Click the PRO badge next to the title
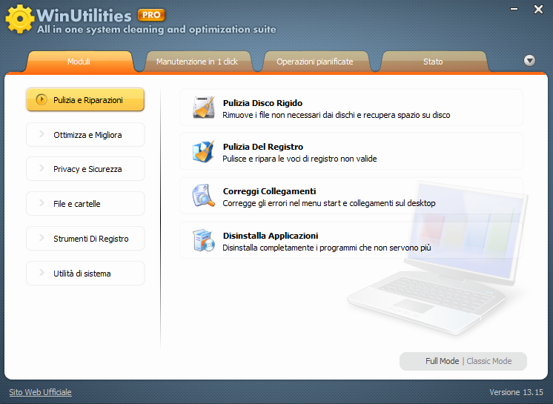 pyautogui.click(x=151, y=15)
